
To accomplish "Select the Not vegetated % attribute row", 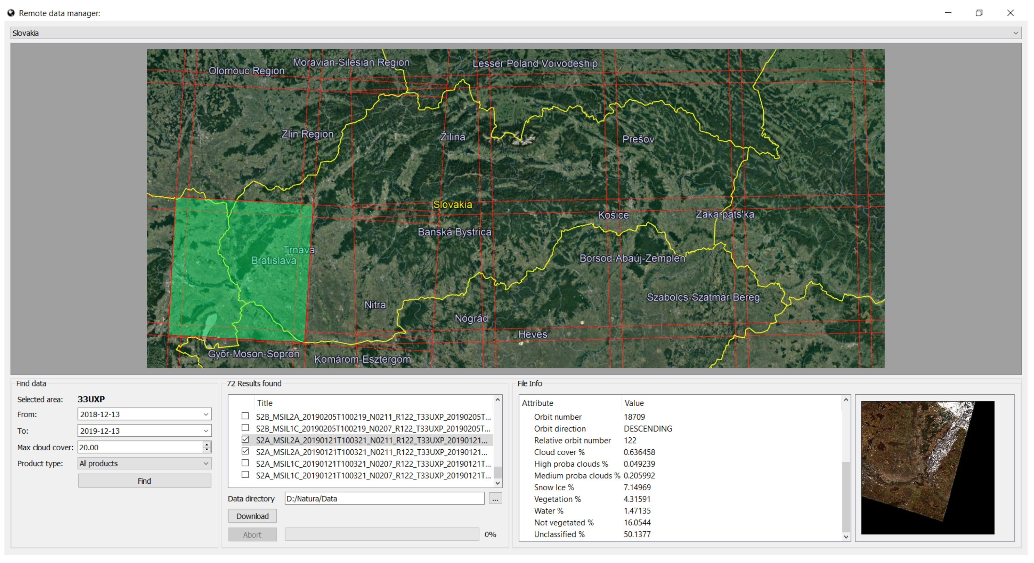I will (x=680, y=522).
